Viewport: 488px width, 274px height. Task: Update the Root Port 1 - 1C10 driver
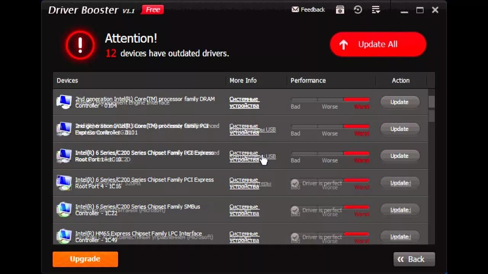(400, 156)
